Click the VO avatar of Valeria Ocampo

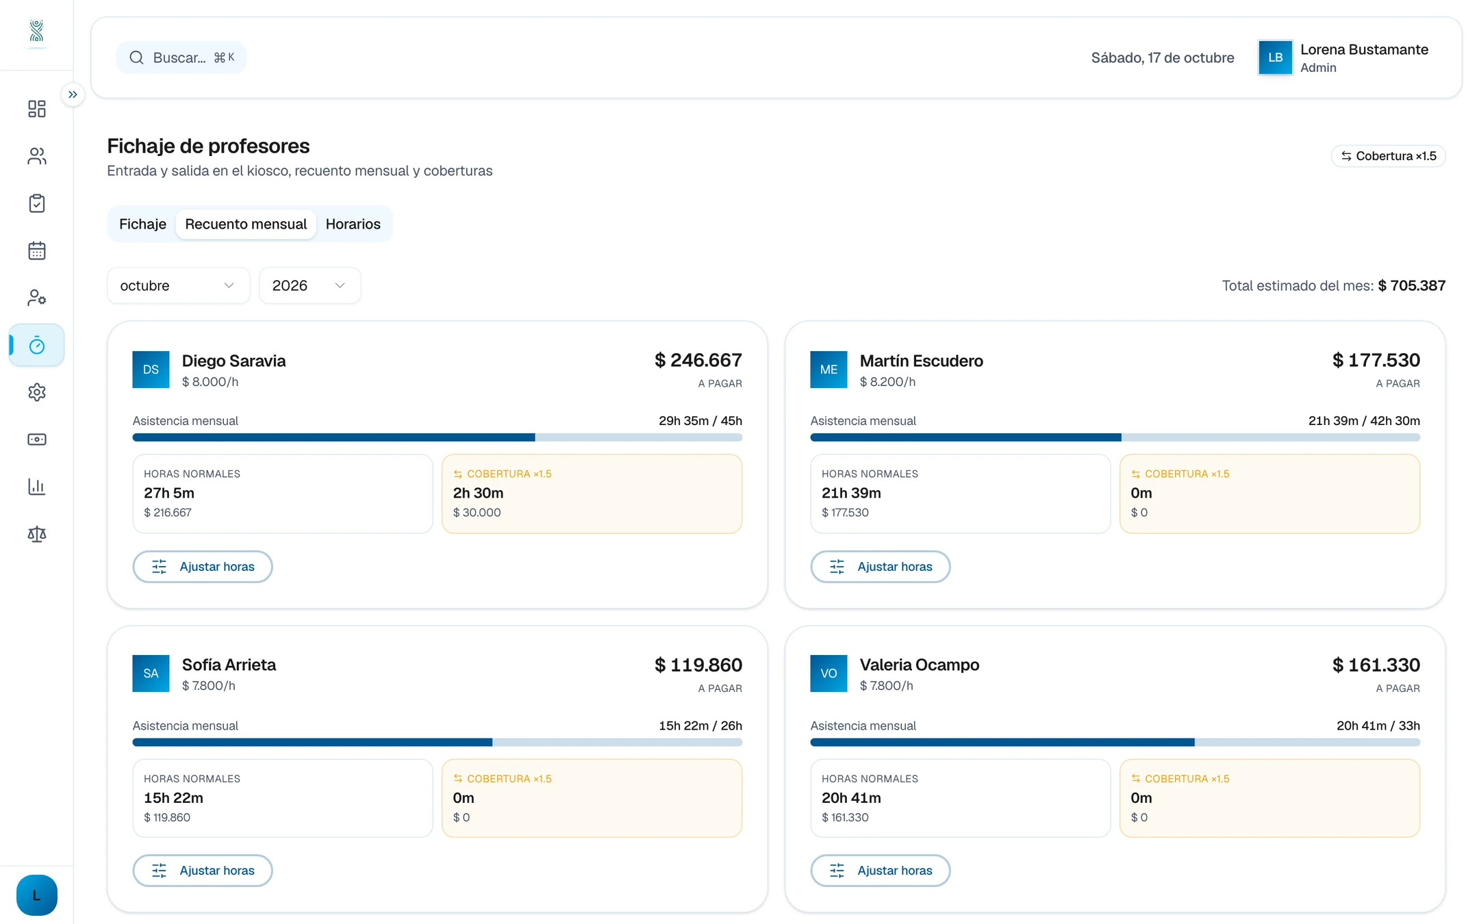[x=829, y=673]
